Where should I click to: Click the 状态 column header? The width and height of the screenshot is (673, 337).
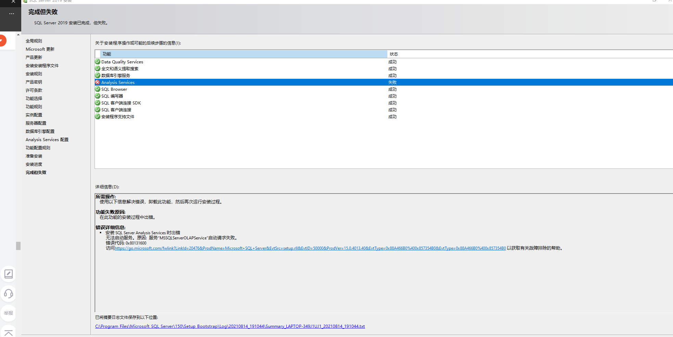394,54
